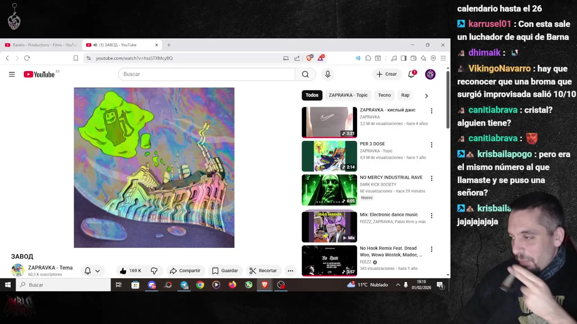577x324 pixels.
Task: Click the ЗАВОД video player artwork
Action: pyautogui.click(x=154, y=167)
